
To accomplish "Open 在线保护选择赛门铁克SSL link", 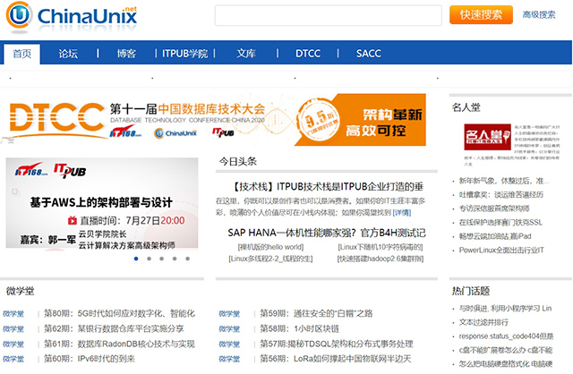I will click(500, 223).
